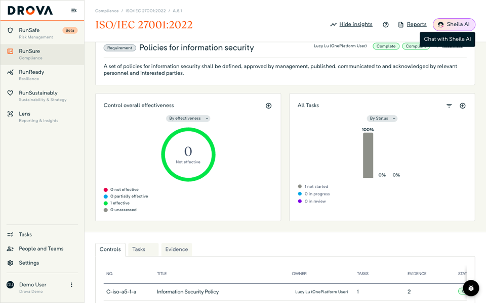Click blue 'partially effective' legend dot
This screenshot has height=303, width=486.
(106, 196)
